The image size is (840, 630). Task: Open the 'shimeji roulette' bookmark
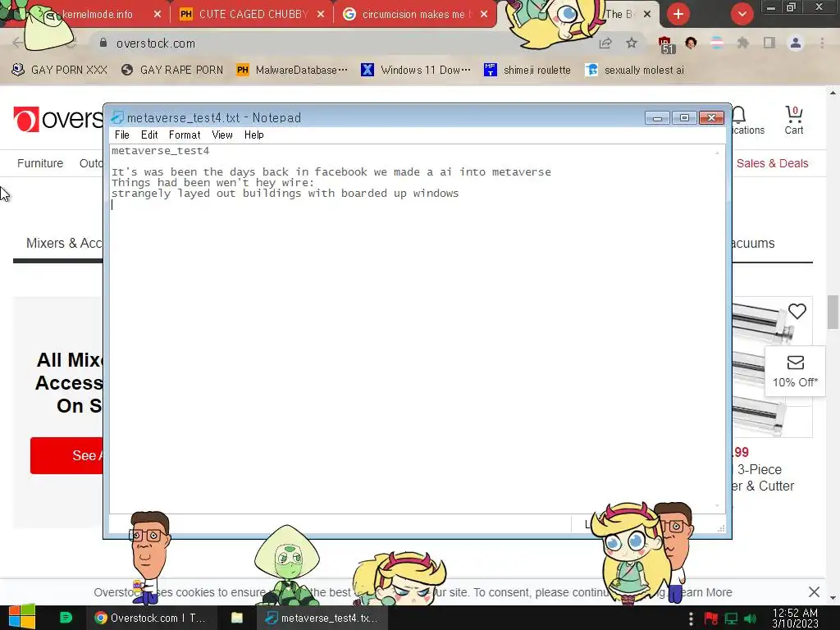[x=527, y=71]
